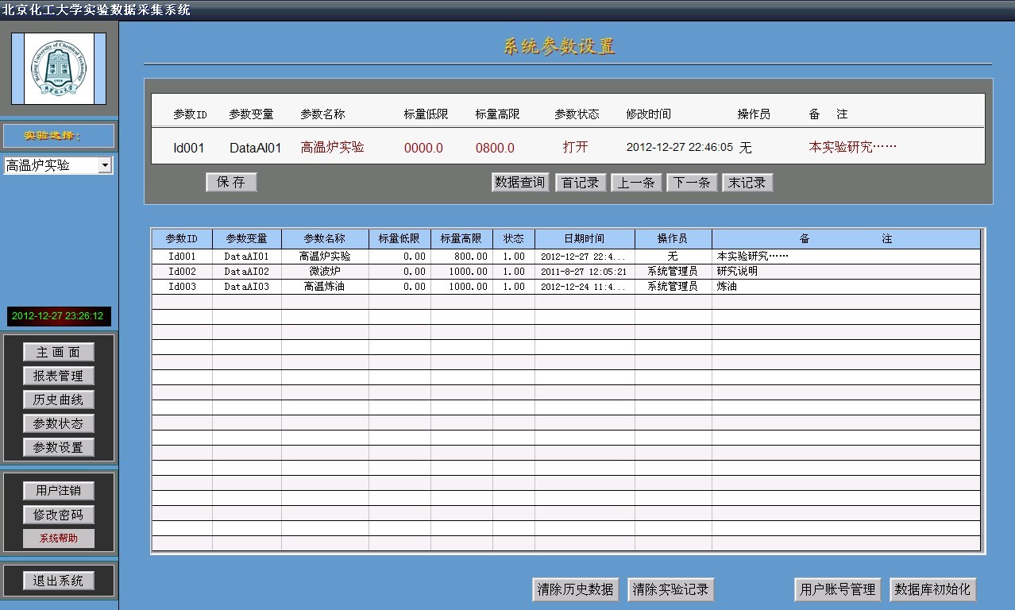
Task: Click the 标量高限 table column header
Action: 461,239
